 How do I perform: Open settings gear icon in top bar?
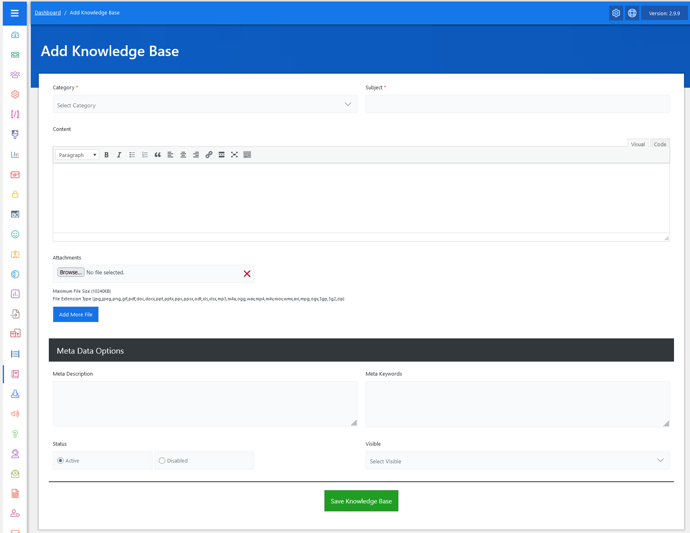616,13
